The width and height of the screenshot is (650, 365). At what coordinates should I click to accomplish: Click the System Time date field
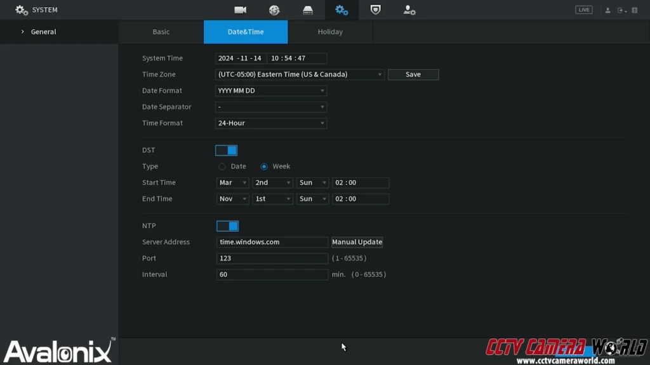coord(241,58)
